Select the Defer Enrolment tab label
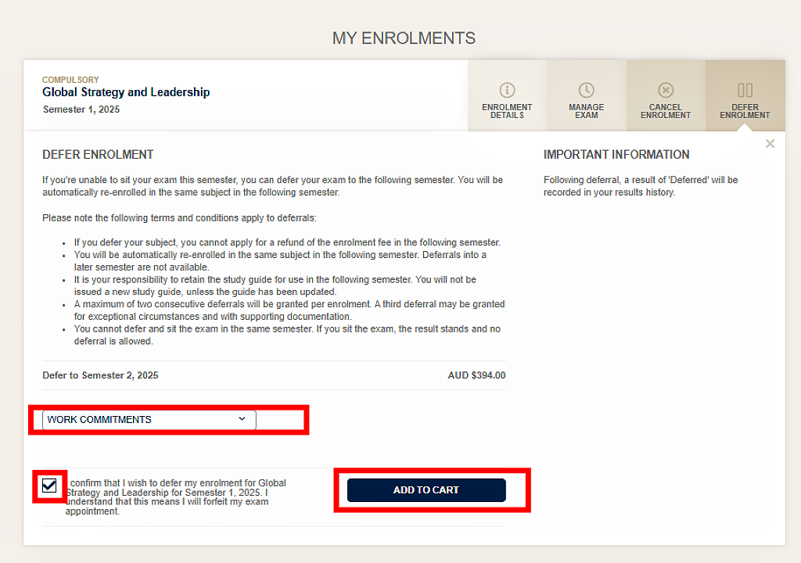The height and width of the screenshot is (563, 801). (745, 111)
